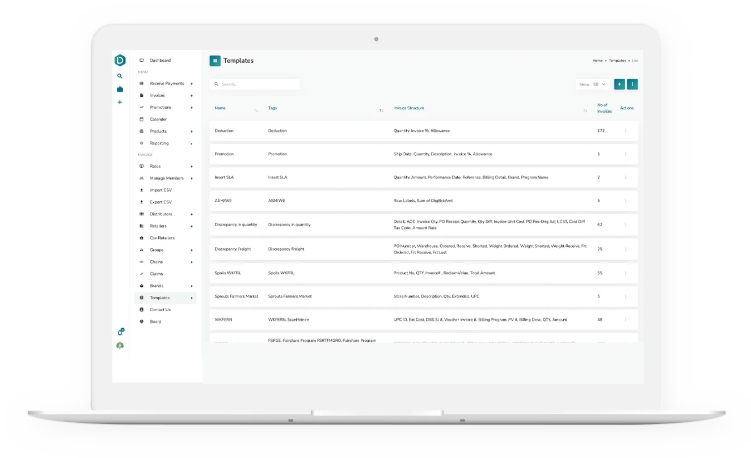Click Sprouts Farmers Market in Name column
751x458 pixels.
pos(236,296)
